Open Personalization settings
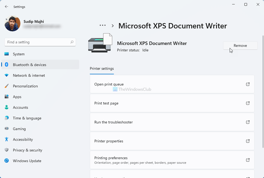Image resolution: width=264 pixels, height=178 pixels. click(40, 86)
